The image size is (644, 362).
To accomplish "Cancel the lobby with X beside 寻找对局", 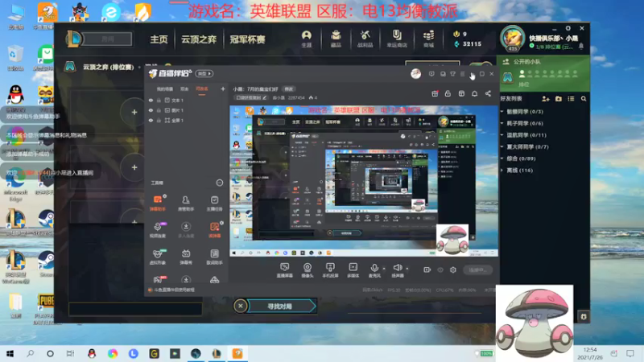I will 240,306.
